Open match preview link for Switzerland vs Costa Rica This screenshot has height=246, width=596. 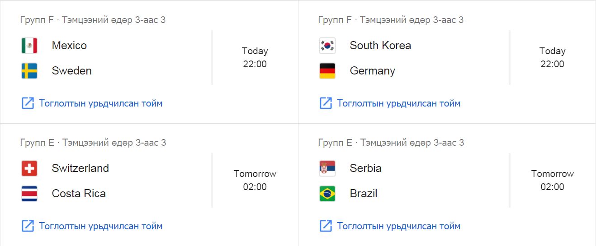(x=92, y=226)
